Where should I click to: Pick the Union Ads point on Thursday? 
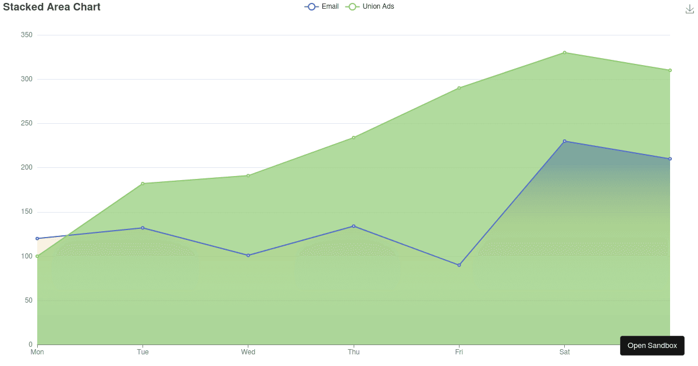click(354, 138)
